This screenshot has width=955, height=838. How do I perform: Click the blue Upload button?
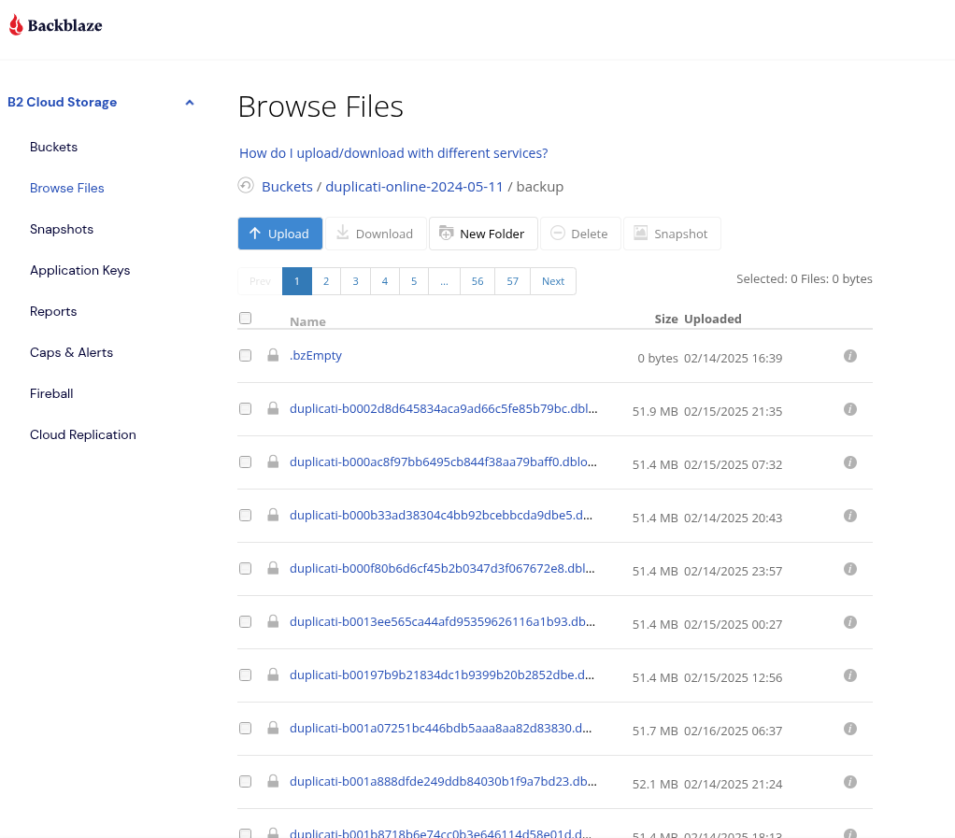pyautogui.click(x=280, y=234)
